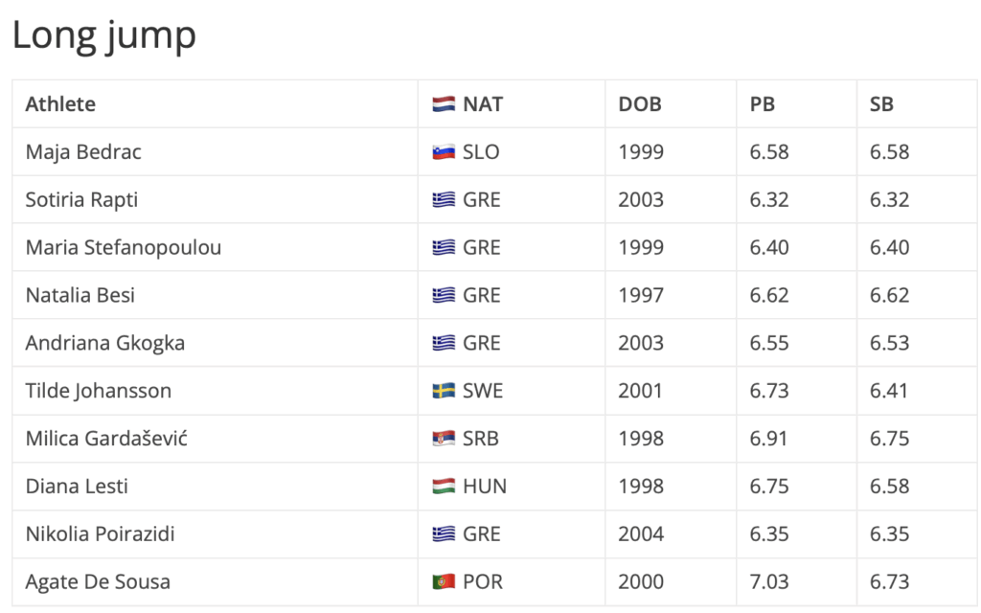Click the Portugal flag beside POR

tap(443, 582)
